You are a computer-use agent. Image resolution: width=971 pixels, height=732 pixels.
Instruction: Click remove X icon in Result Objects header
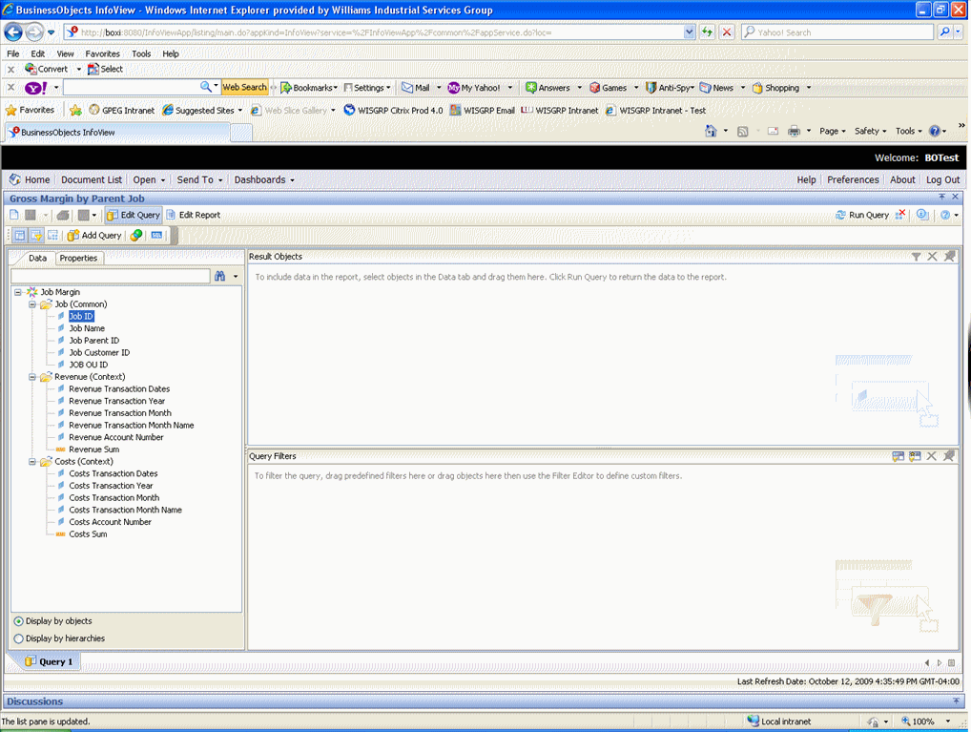pos(932,257)
